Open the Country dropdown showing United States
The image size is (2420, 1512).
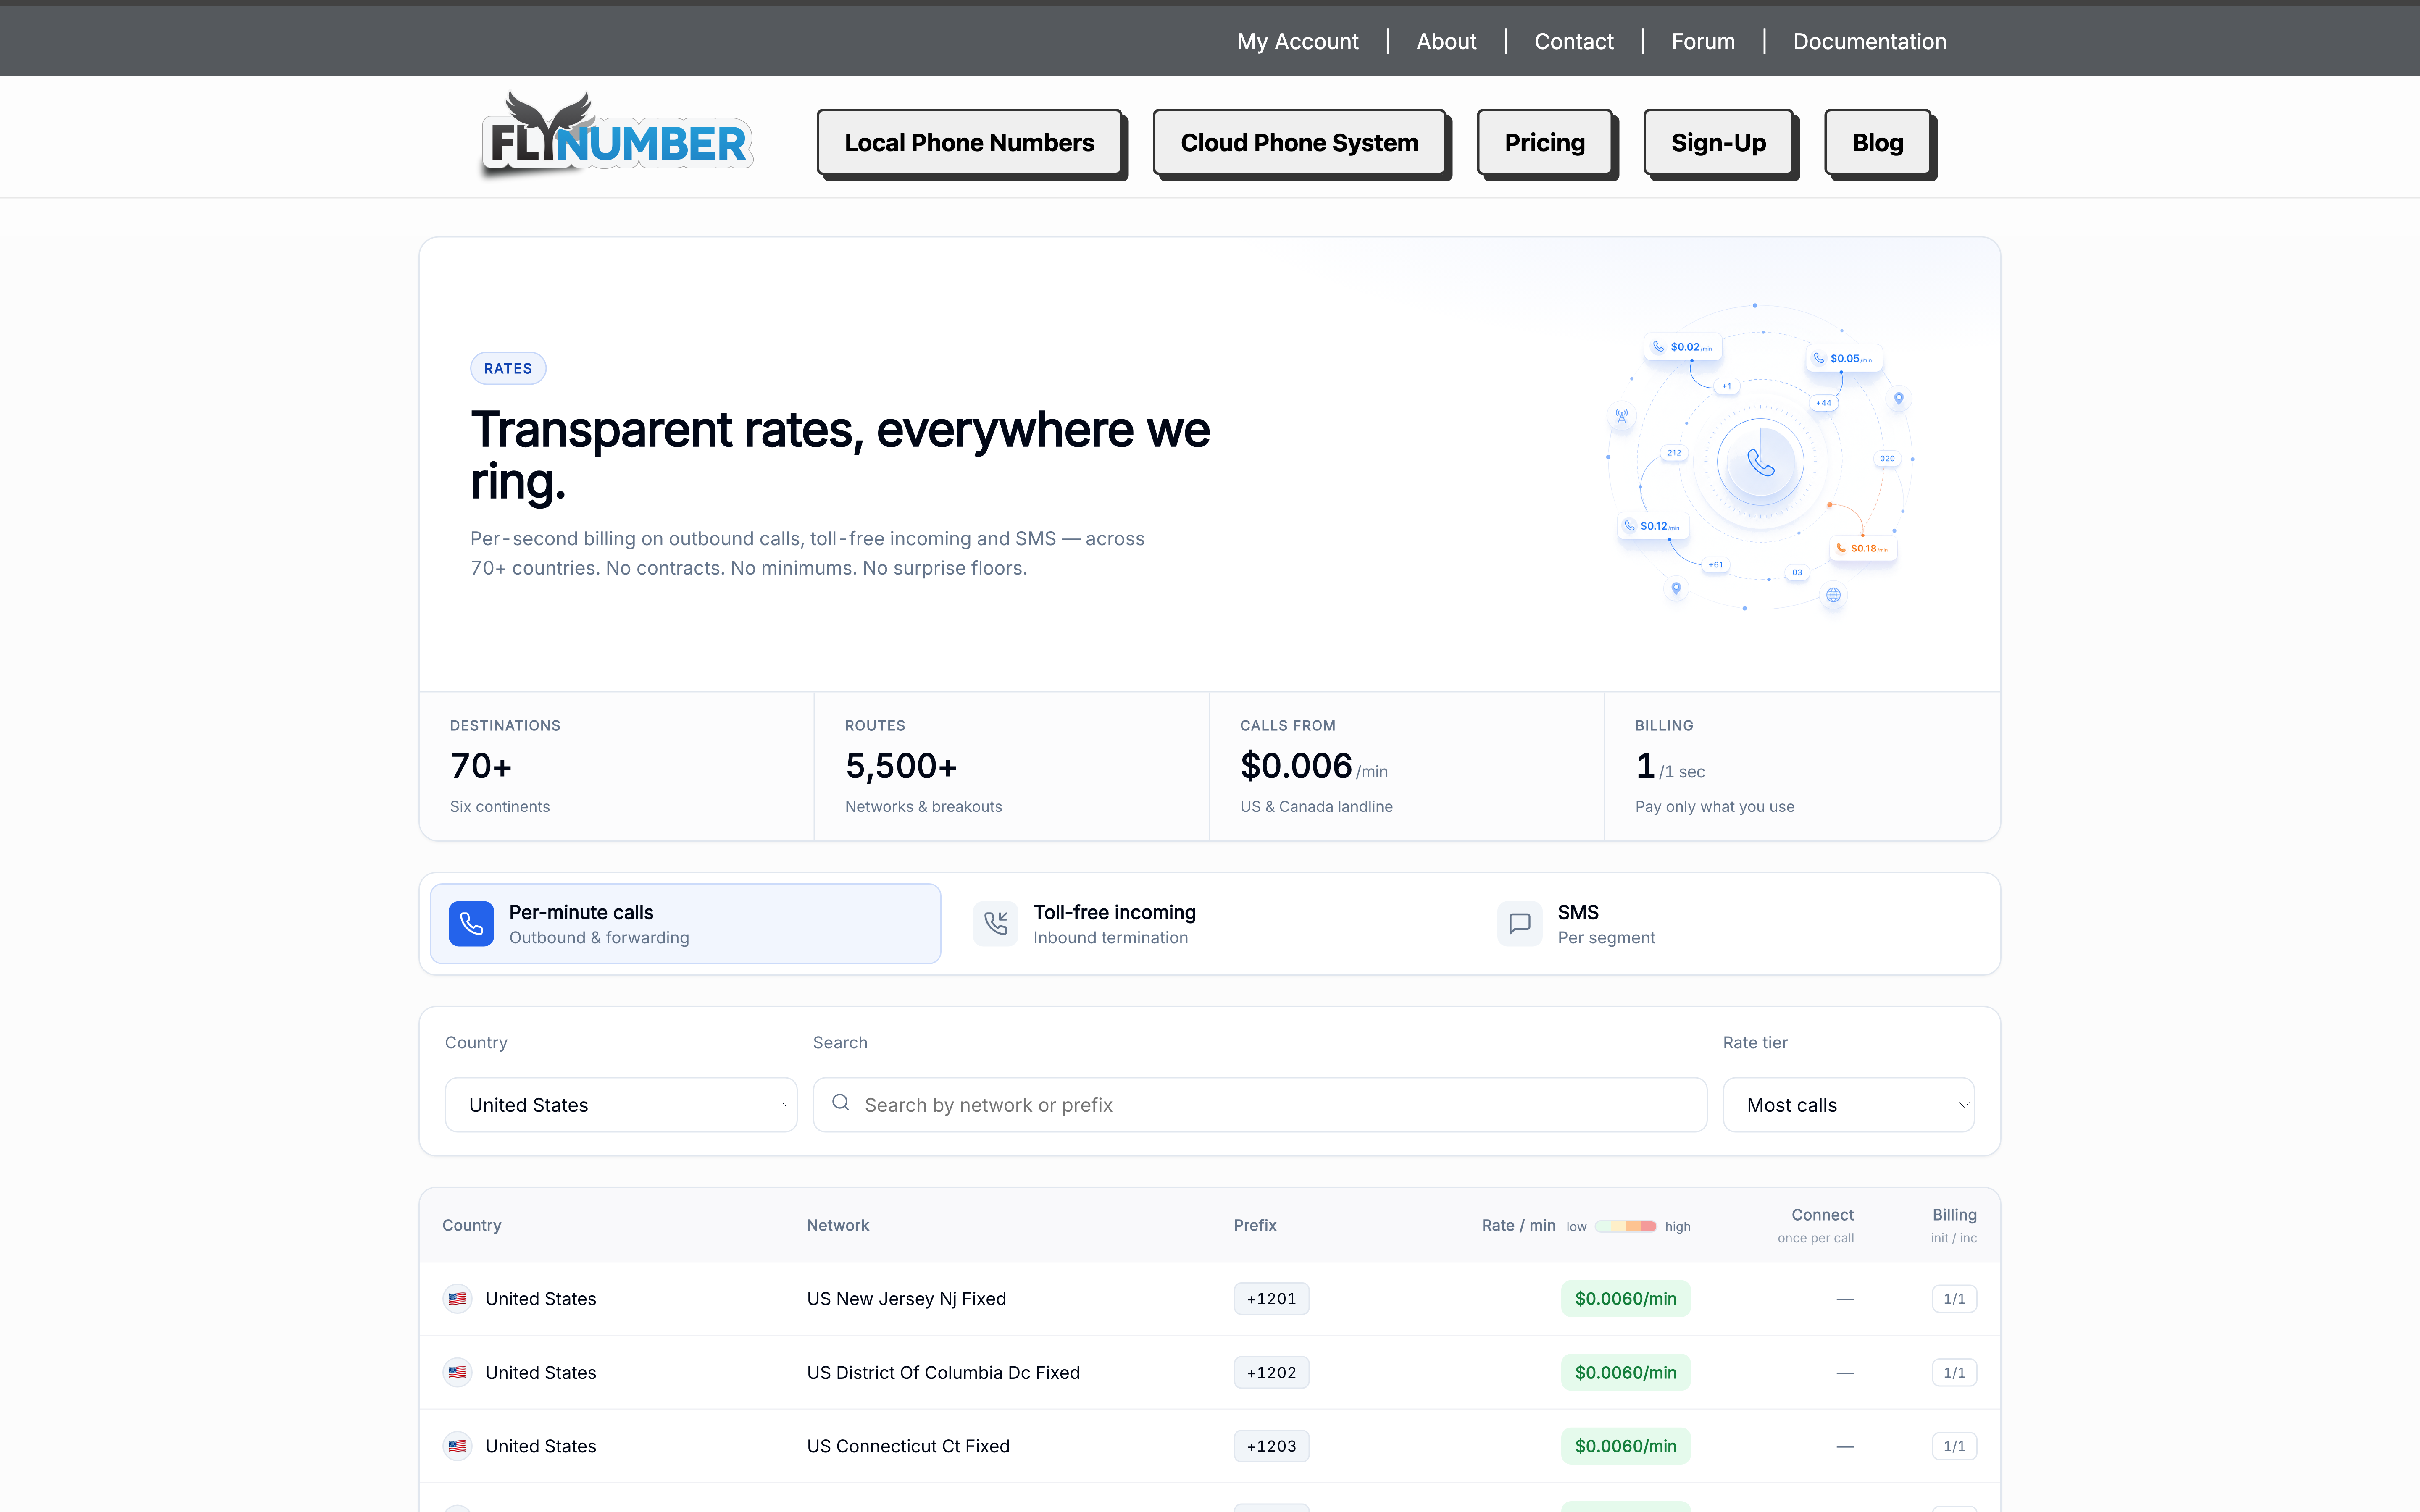coord(620,1105)
